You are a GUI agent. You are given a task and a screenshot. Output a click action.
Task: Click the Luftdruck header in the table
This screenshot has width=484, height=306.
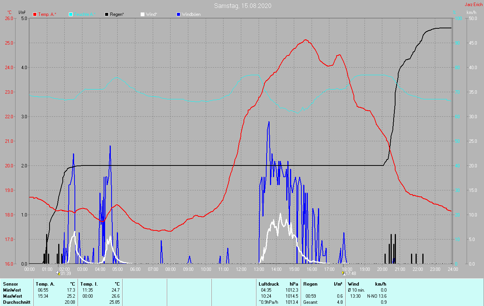pyautogui.click(x=268, y=284)
